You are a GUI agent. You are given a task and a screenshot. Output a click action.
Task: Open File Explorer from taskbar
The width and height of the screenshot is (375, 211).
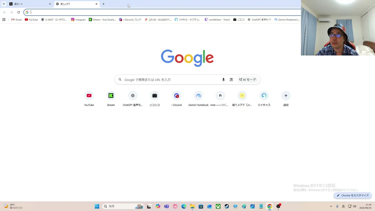pyautogui.click(x=192, y=206)
